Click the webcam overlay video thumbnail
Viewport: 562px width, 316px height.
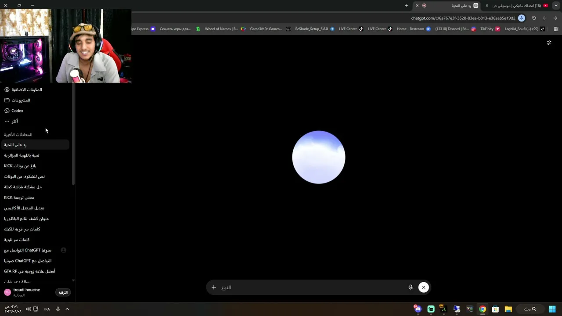point(66,46)
